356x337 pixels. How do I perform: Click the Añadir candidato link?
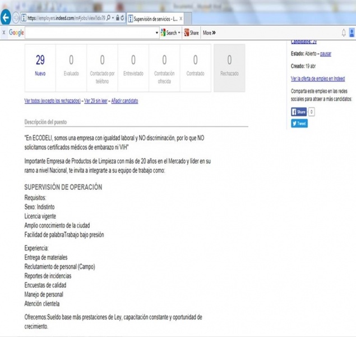124,101
